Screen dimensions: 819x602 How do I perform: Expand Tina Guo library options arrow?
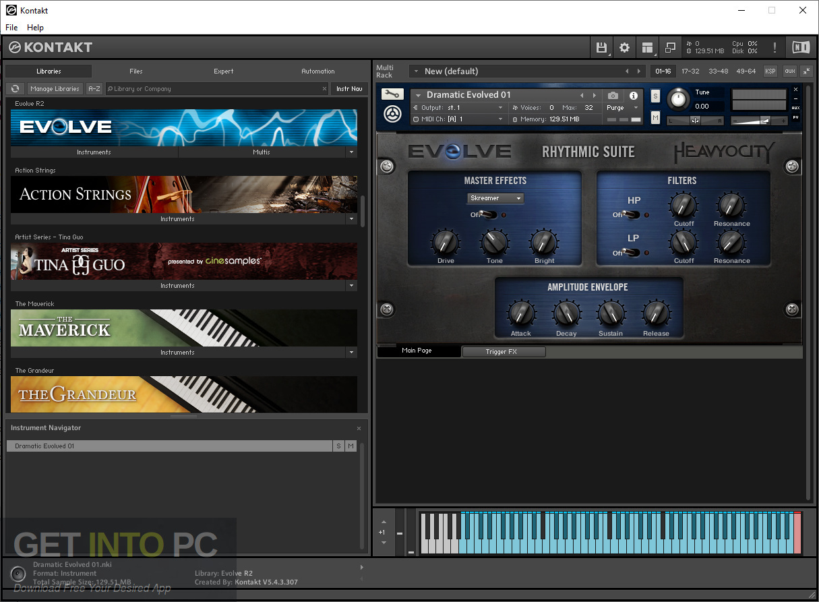pyautogui.click(x=351, y=286)
